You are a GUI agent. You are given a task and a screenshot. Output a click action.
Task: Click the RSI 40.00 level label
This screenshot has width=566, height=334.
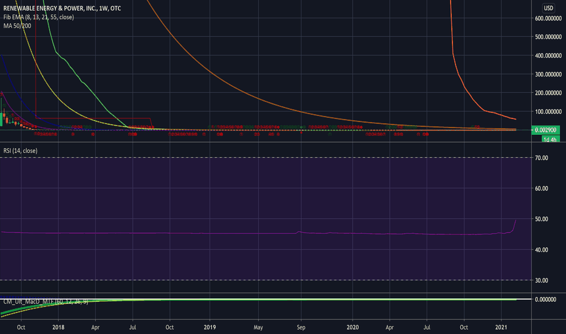click(x=542, y=250)
